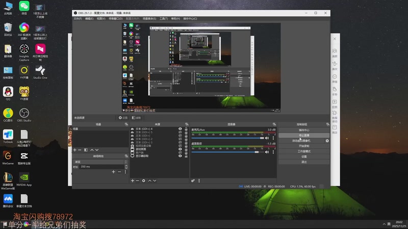The height and width of the screenshot is (229, 408).
Task: Open the 编辑(E) menu
Action: coord(89,19)
